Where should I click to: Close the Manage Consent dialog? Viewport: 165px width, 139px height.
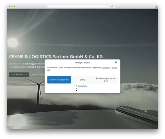116,62
